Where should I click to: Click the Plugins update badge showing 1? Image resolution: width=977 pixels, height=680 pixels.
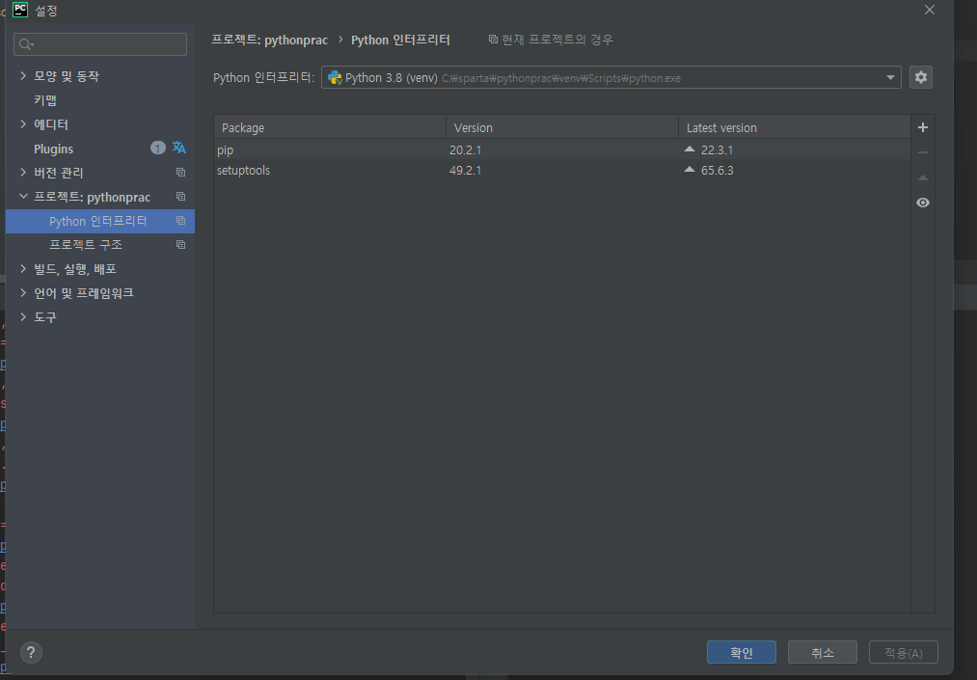pyautogui.click(x=157, y=148)
